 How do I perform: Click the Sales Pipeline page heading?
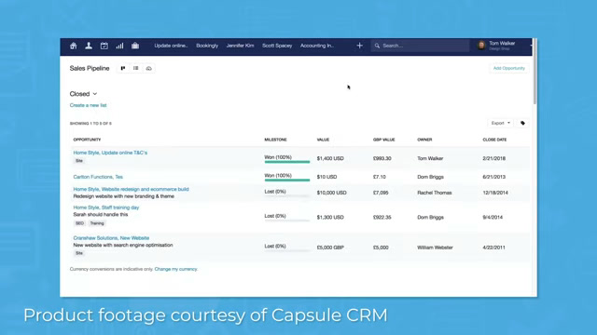point(90,68)
